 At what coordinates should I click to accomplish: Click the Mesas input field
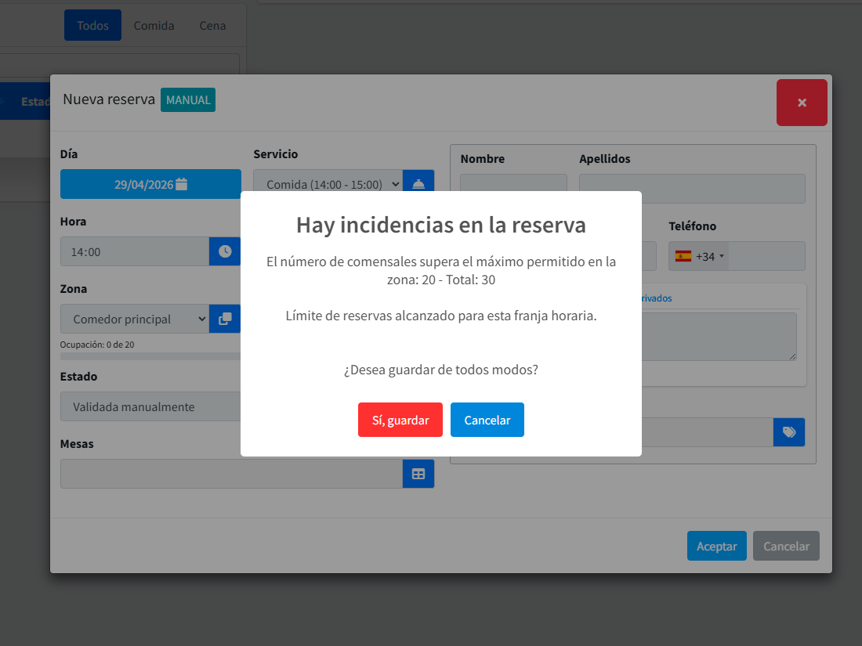click(x=231, y=474)
